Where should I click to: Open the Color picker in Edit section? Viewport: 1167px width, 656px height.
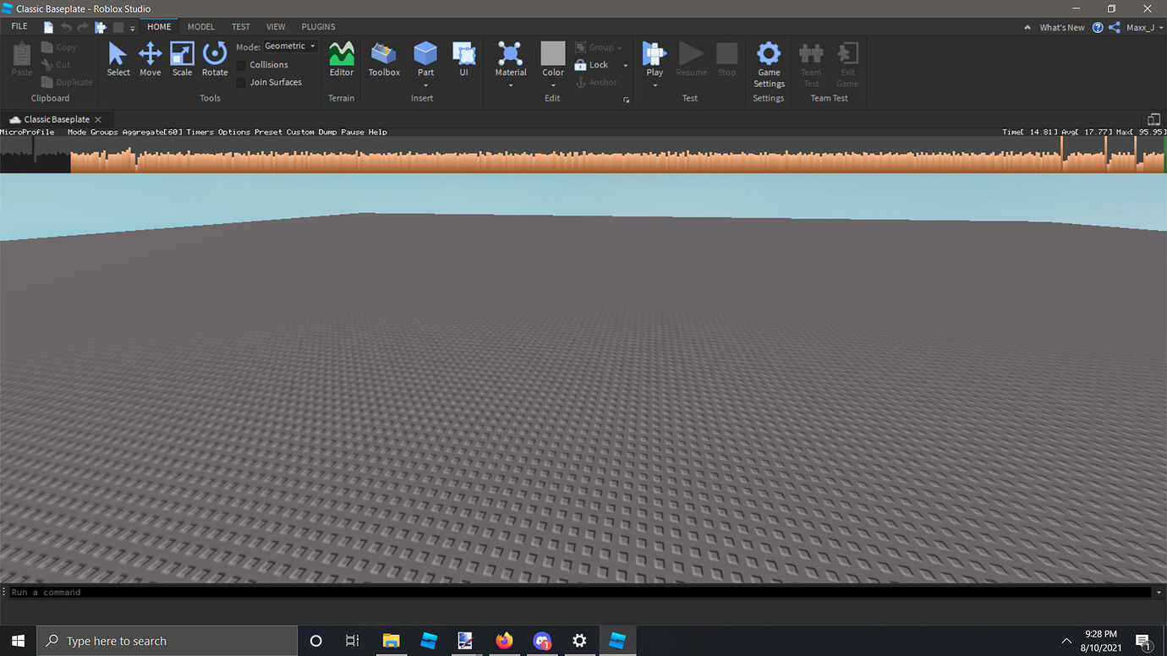coord(552,59)
